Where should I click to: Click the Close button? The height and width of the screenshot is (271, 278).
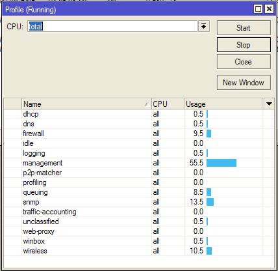click(x=244, y=62)
